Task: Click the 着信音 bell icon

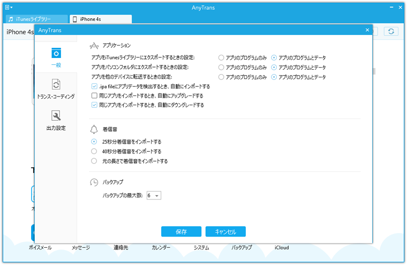Action: [94, 129]
